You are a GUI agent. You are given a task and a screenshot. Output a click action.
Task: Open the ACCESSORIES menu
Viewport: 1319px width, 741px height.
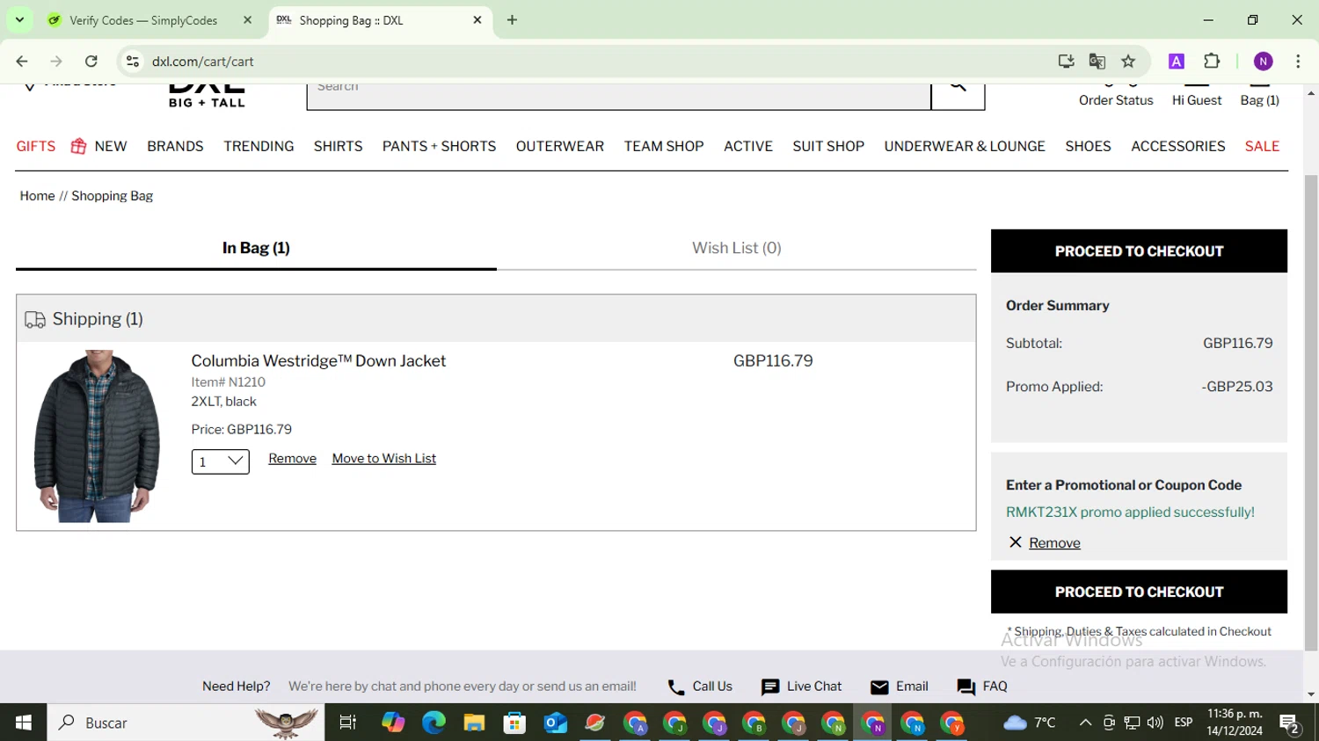(1178, 146)
